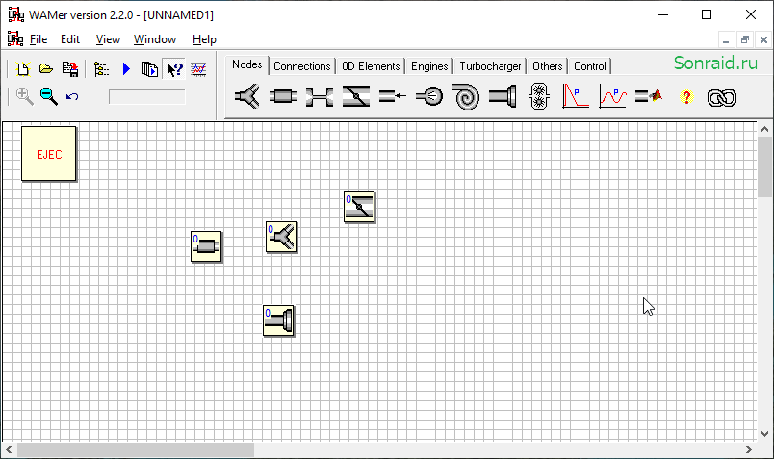Select the branch junction node tool

click(246, 97)
